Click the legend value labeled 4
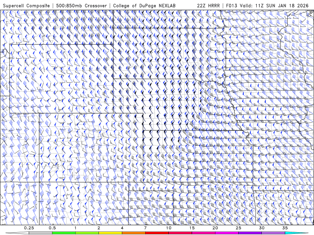The height and width of the screenshot is (235, 314). tap(122, 228)
